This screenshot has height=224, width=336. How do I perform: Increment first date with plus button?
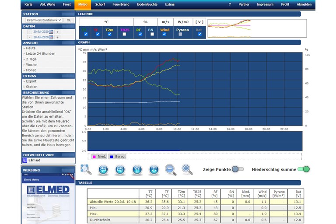pyautogui.click(x=57, y=32)
